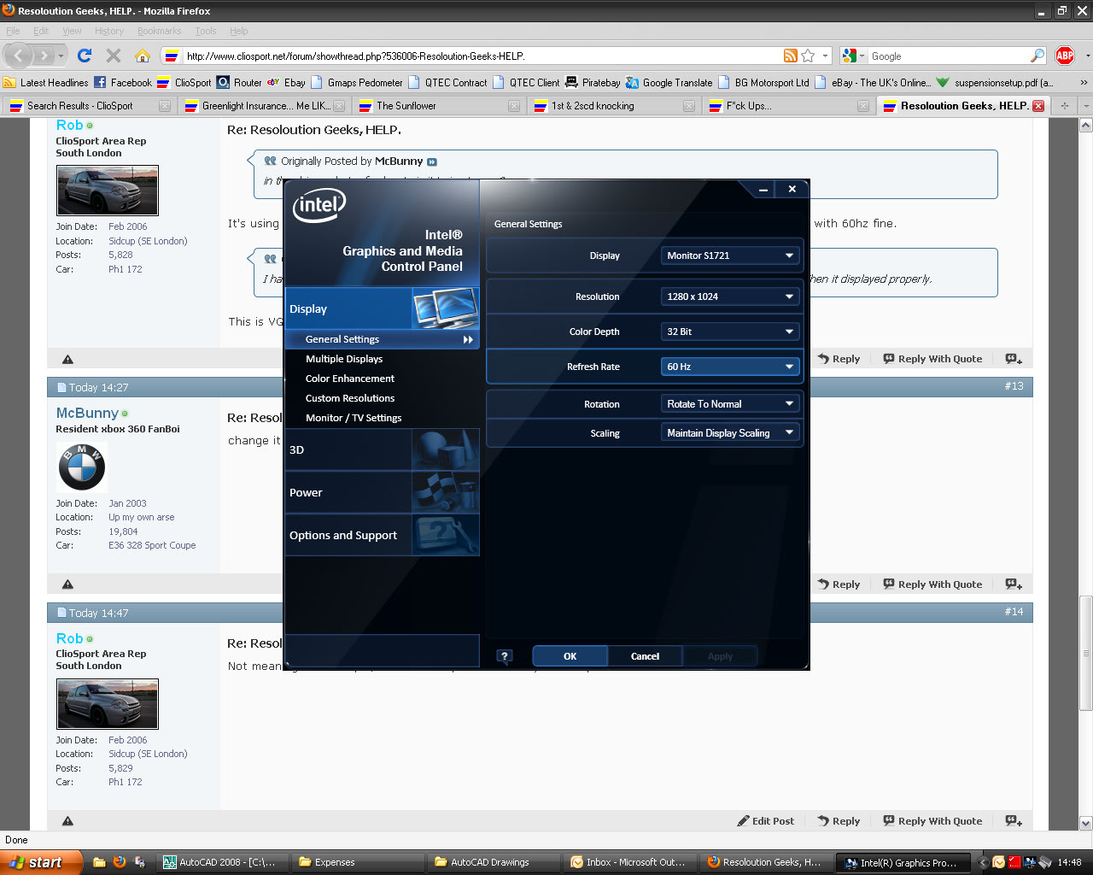The height and width of the screenshot is (875, 1093).
Task: Click the home icon in Firefox toolbar
Action: pyautogui.click(x=143, y=56)
